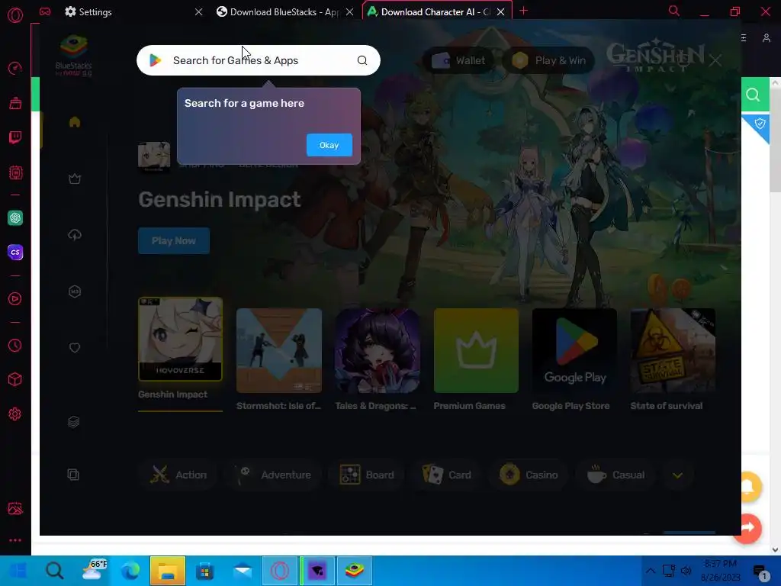This screenshot has width=781, height=586.
Task: Select the Casual category
Action: [x=616, y=475]
